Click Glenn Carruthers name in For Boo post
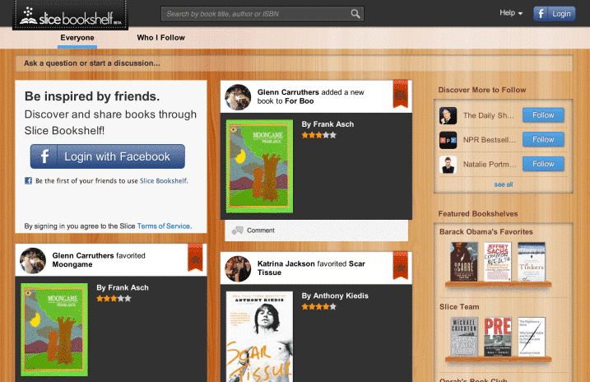The height and width of the screenshot is (382, 590). (x=288, y=92)
